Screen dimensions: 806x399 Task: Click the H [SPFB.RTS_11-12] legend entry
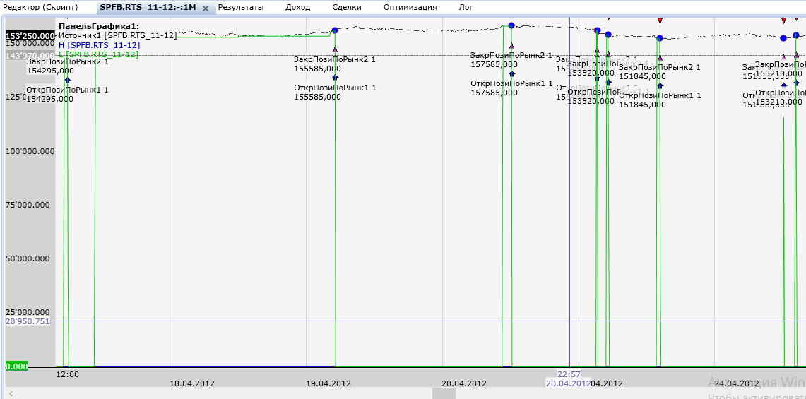coord(99,45)
